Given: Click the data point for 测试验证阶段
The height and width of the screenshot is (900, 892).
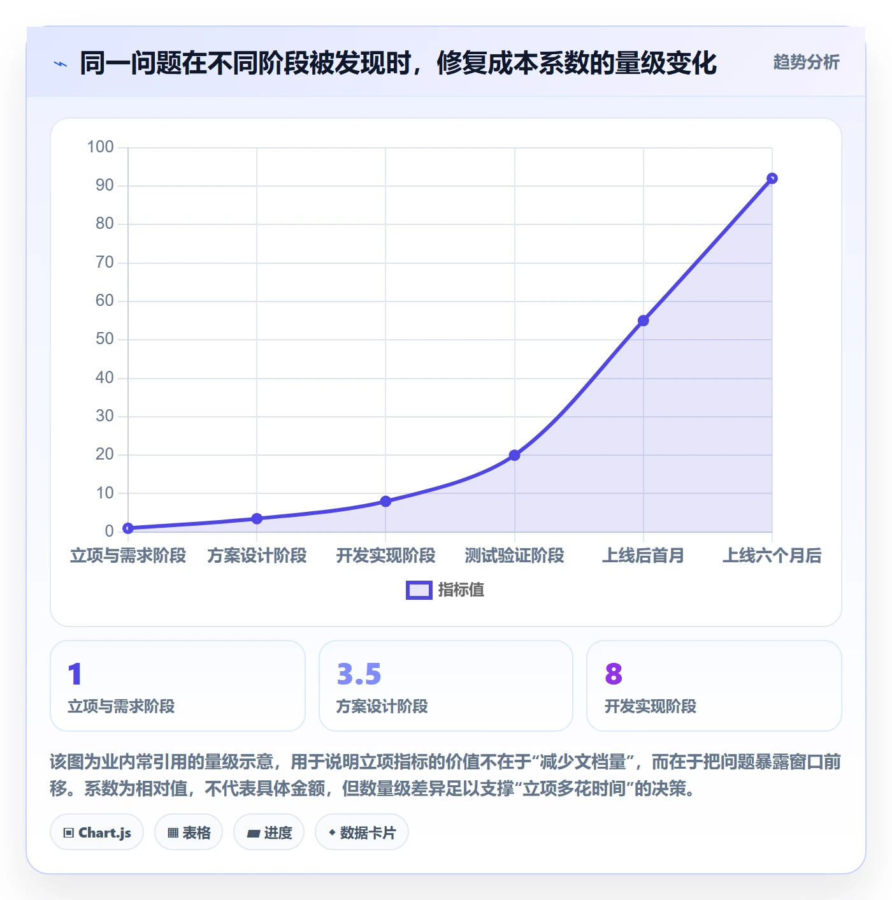Looking at the screenshot, I should point(515,455).
